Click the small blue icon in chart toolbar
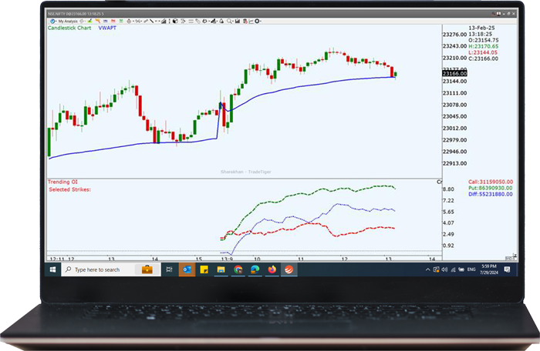This screenshot has height=351, width=540. pyautogui.click(x=105, y=22)
